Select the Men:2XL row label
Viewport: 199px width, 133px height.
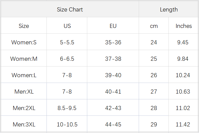[x=24, y=108]
